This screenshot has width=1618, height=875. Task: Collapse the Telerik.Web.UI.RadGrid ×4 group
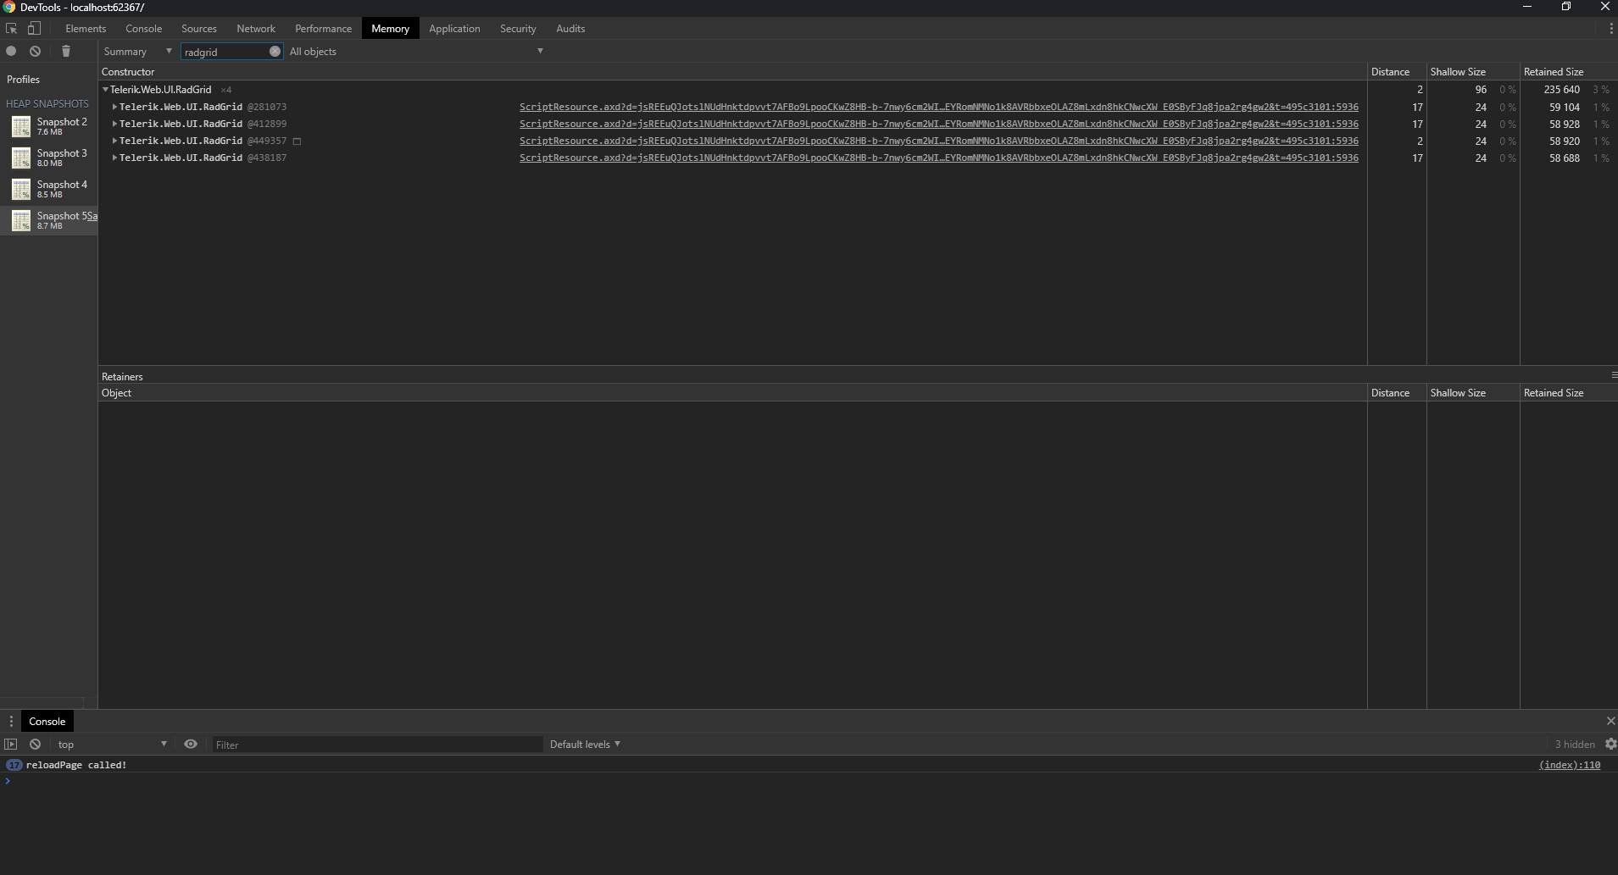[x=105, y=90]
